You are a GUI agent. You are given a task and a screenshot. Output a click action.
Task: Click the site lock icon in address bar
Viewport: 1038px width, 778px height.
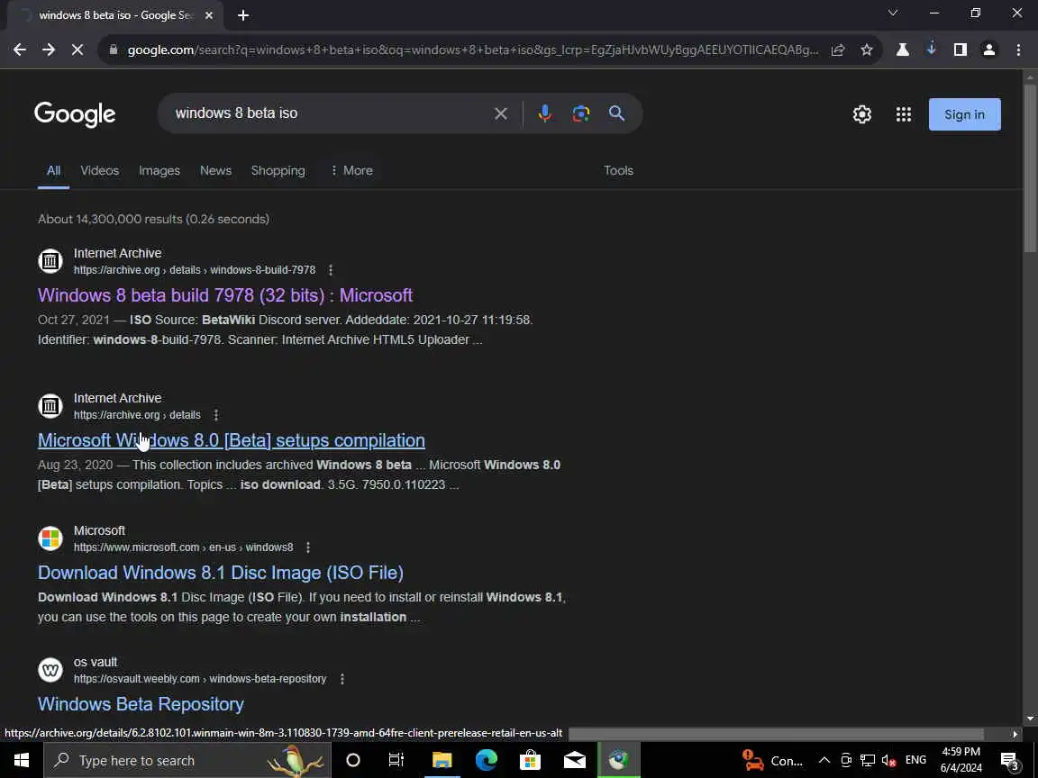(114, 50)
